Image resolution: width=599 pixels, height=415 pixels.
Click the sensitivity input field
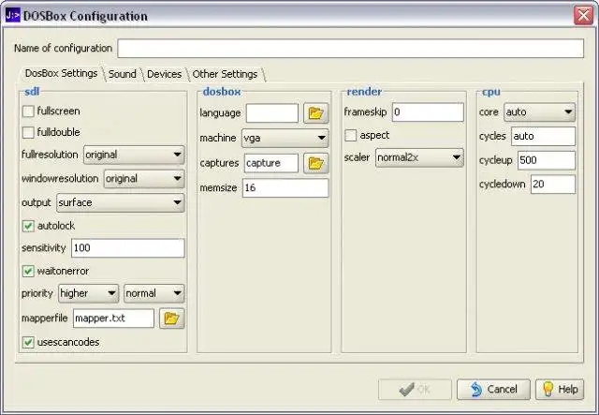click(128, 248)
